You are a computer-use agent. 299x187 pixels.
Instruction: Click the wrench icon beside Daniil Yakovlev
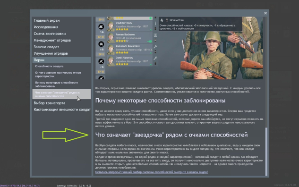click(155, 58)
